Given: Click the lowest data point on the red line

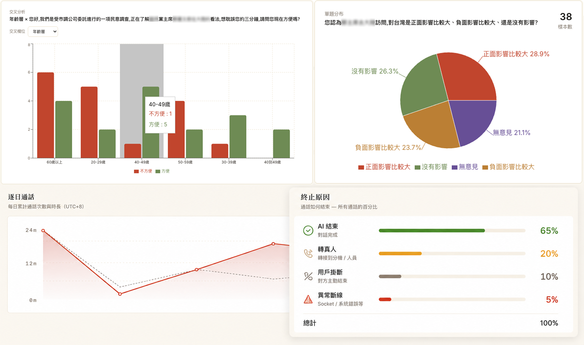Looking at the screenshot, I should pos(120,294).
